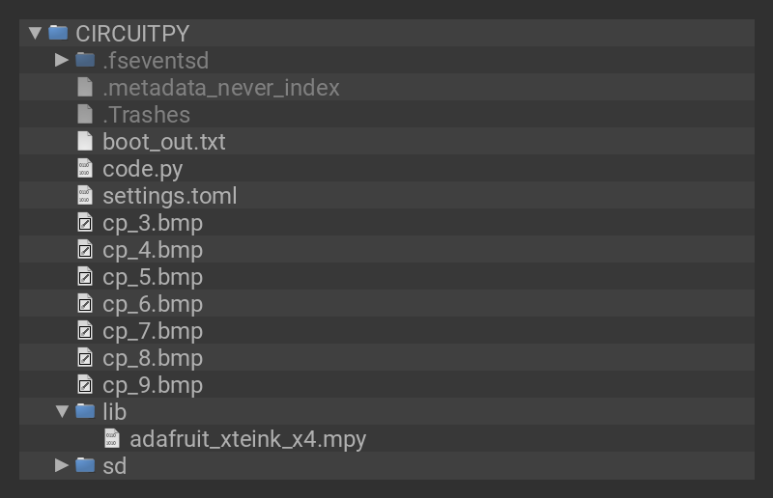
Task: Click the CIRCUITPY drive folder icon
Action: coord(58,33)
